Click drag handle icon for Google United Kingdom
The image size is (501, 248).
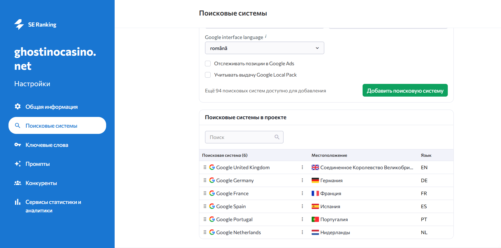[x=205, y=167]
